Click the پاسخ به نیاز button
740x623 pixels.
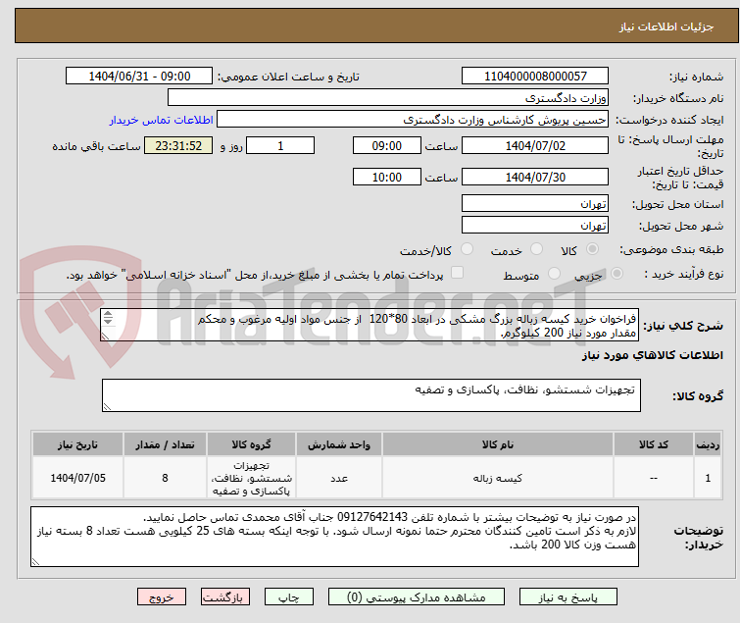pyautogui.click(x=567, y=597)
